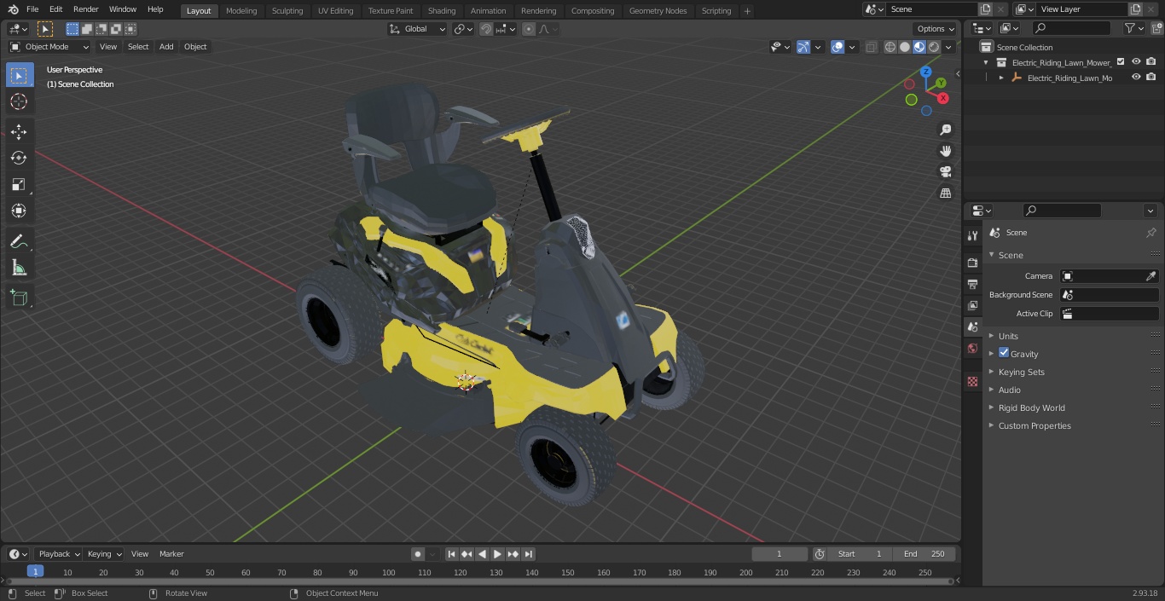The height and width of the screenshot is (601, 1165).
Task: Click the End frame field 250
Action: (925, 554)
